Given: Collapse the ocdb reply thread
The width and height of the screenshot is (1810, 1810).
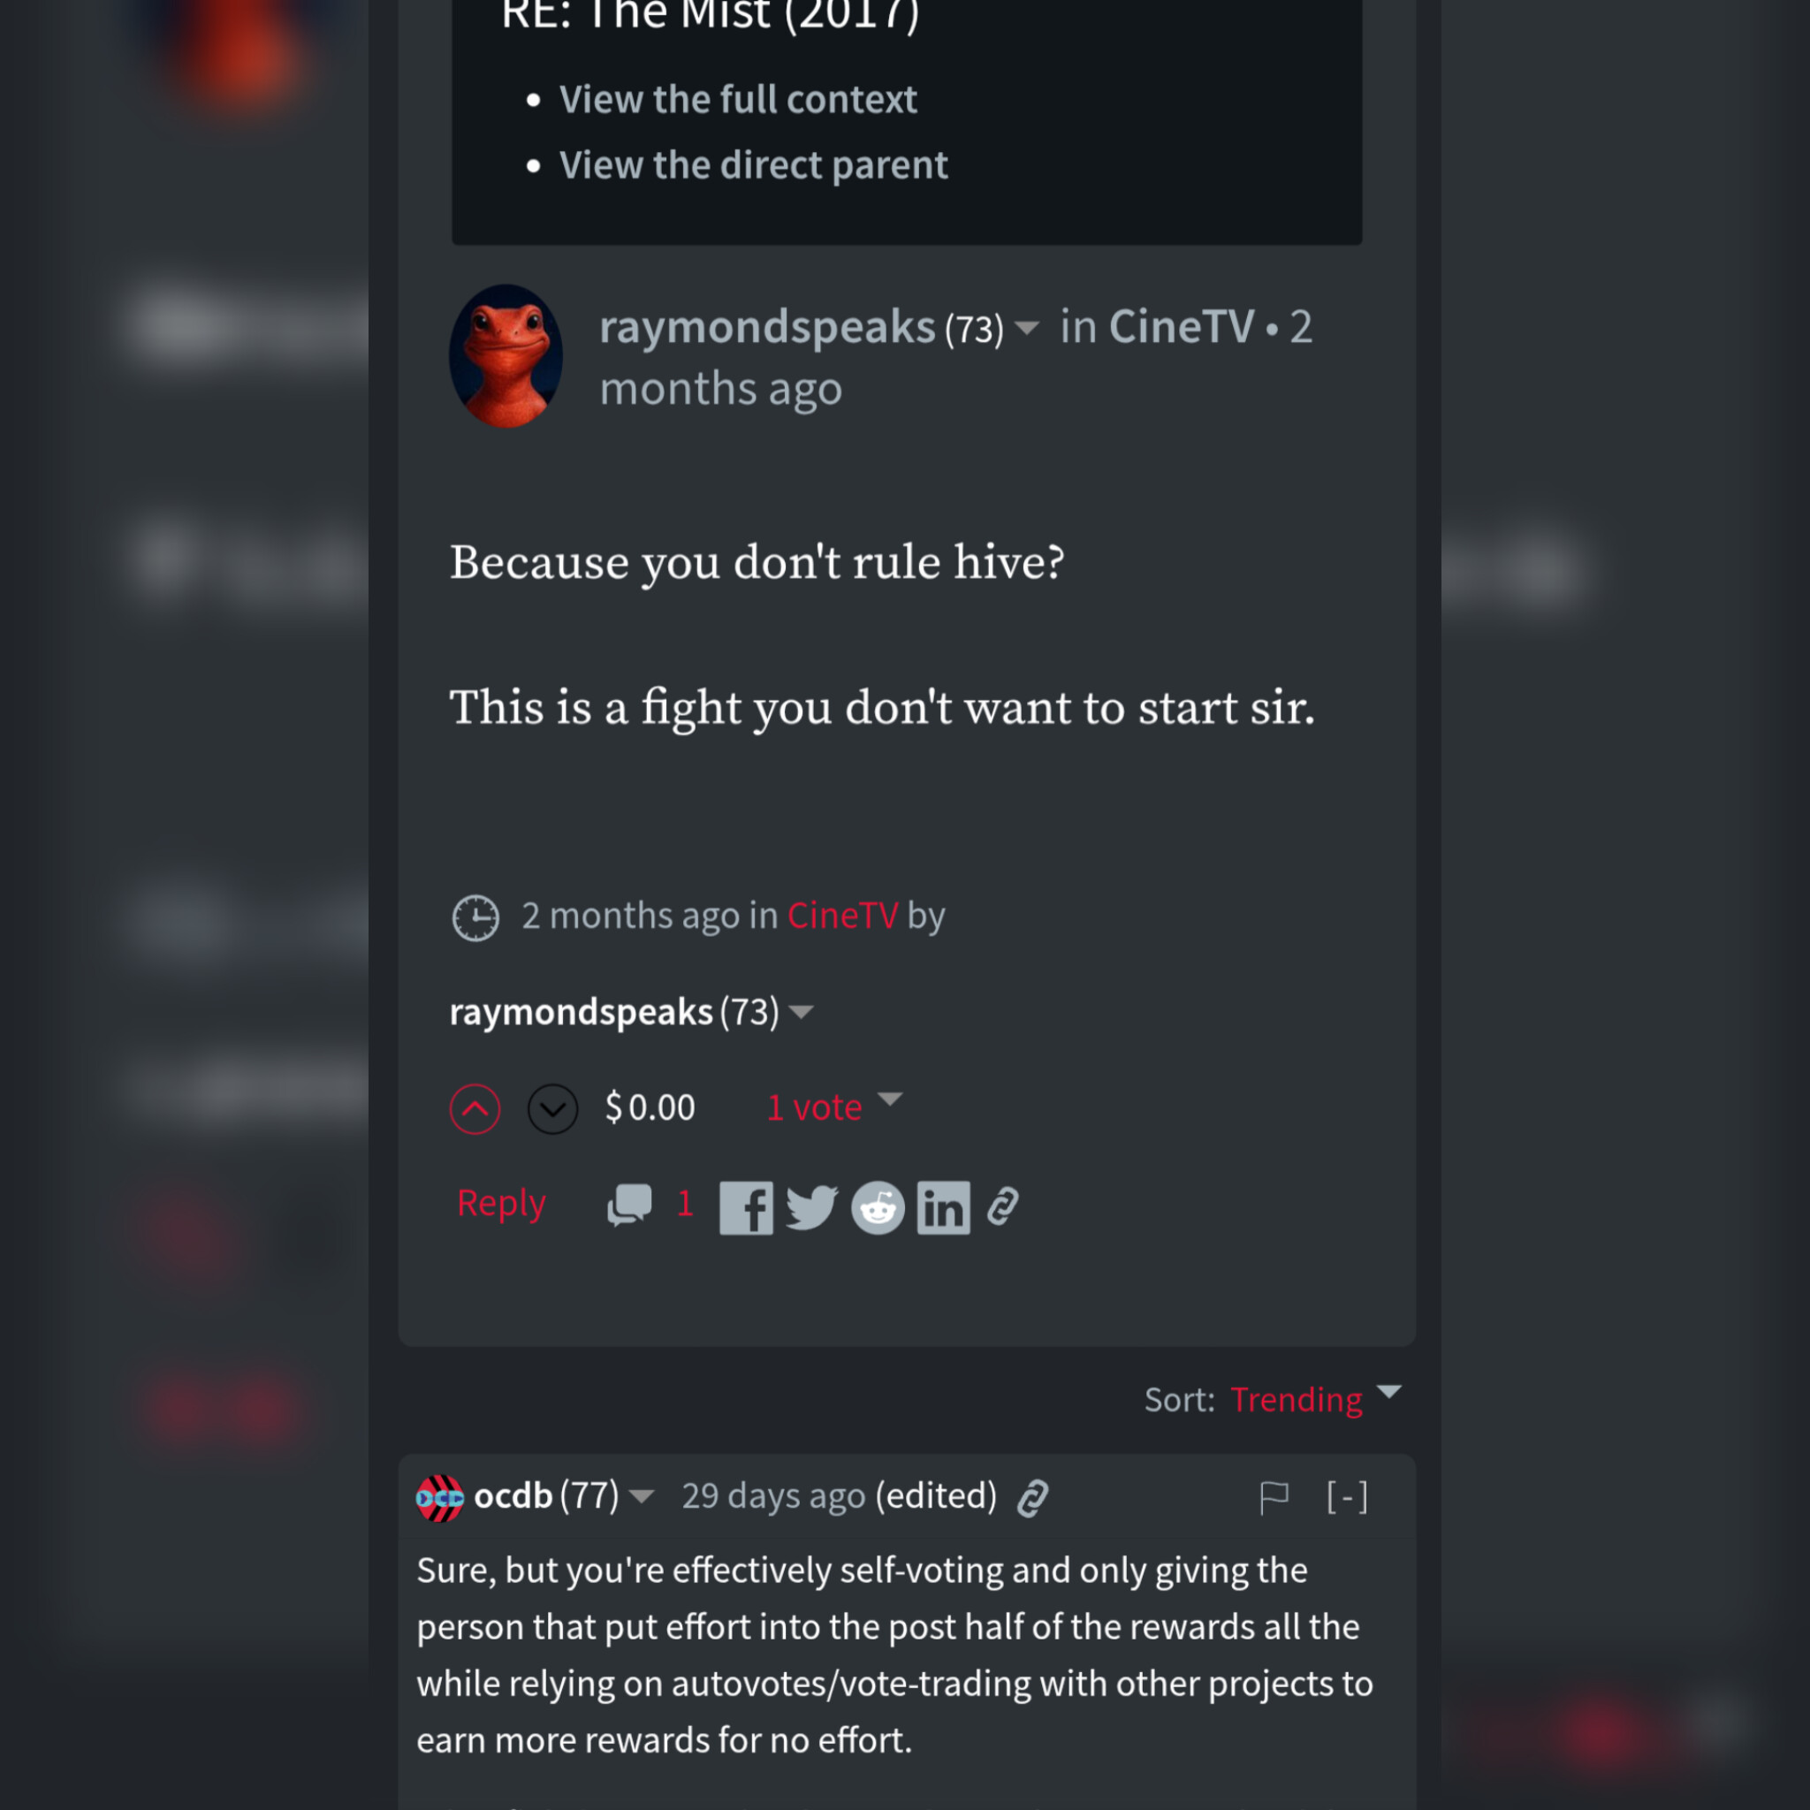Looking at the screenshot, I should 1347,1497.
